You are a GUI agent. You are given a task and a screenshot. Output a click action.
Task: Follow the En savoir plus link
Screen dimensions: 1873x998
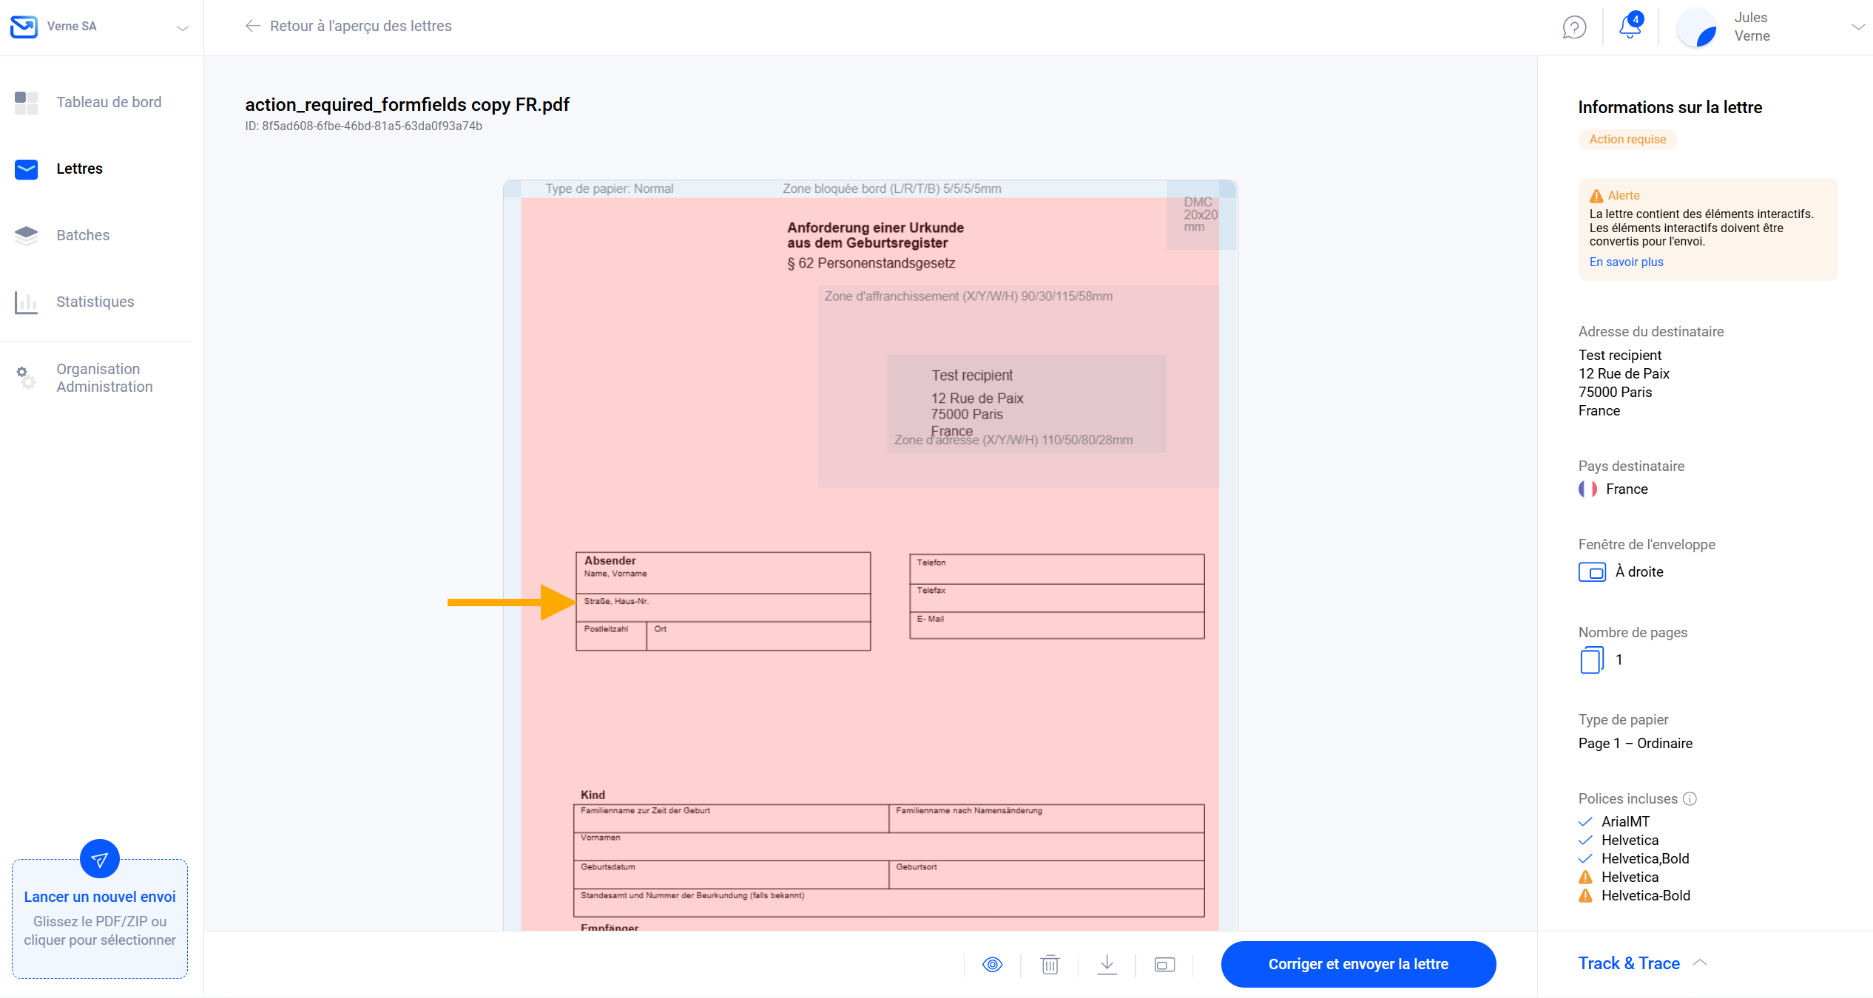coord(1626,262)
